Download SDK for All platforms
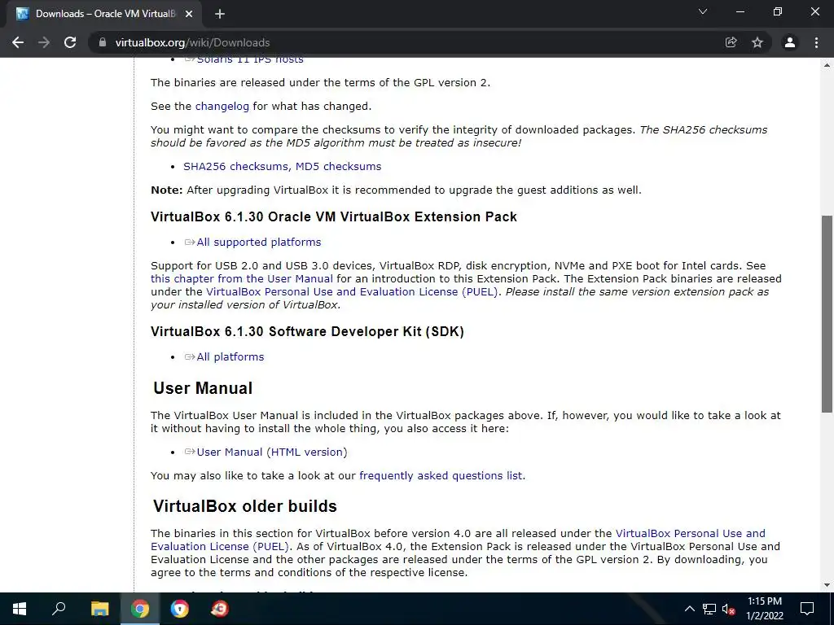 click(230, 357)
